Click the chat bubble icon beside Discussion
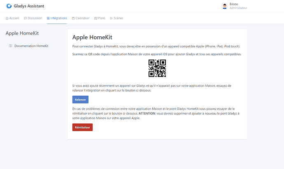The width and height of the screenshot is (284, 169). [x=26, y=18]
